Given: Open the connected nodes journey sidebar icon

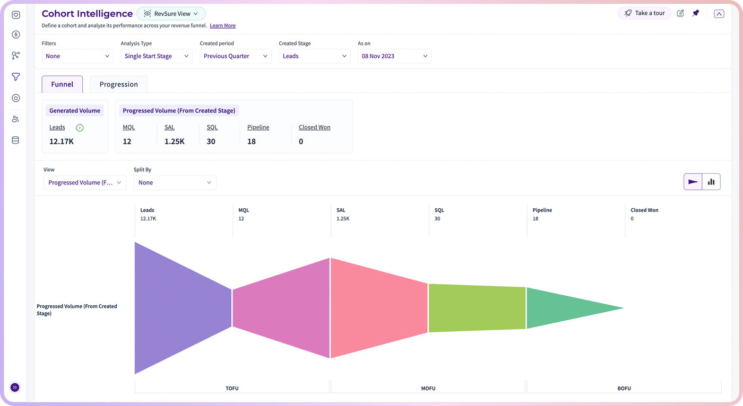Looking at the screenshot, I should (x=16, y=56).
